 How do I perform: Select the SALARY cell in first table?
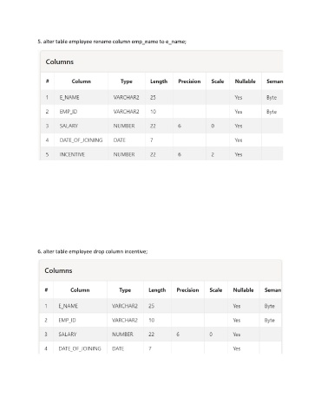tap(69, 126)
